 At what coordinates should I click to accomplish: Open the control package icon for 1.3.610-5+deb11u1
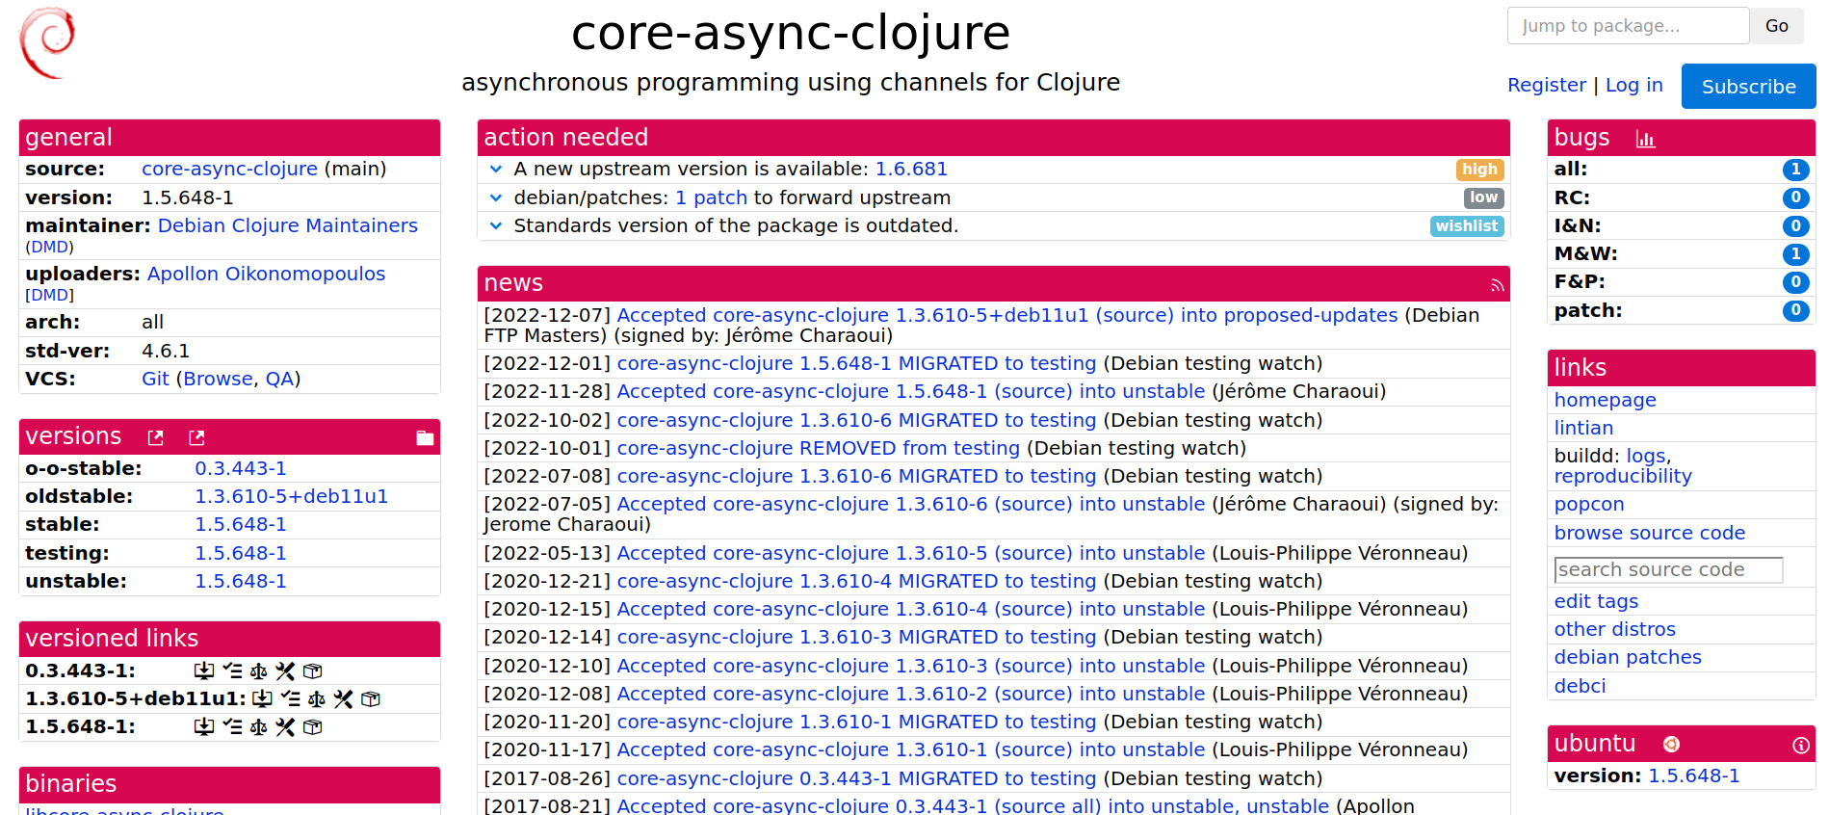[370, 699]
